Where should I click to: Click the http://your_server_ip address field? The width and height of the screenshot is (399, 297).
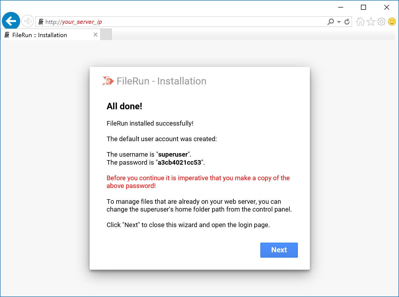175,22
